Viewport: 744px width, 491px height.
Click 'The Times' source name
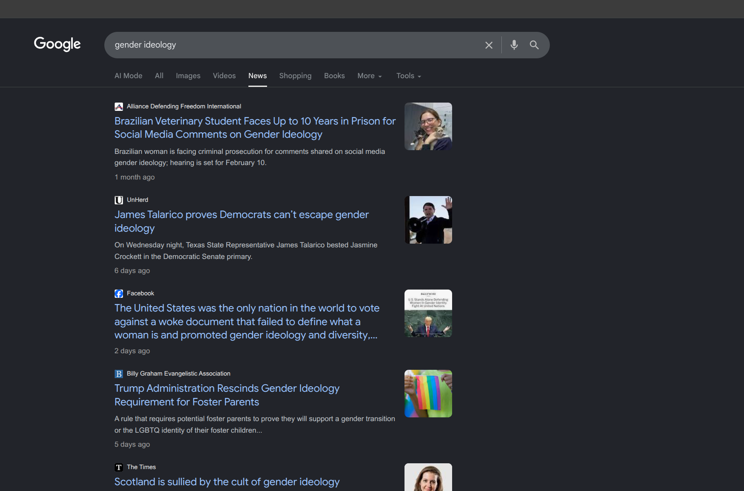(x=141, y=467)
